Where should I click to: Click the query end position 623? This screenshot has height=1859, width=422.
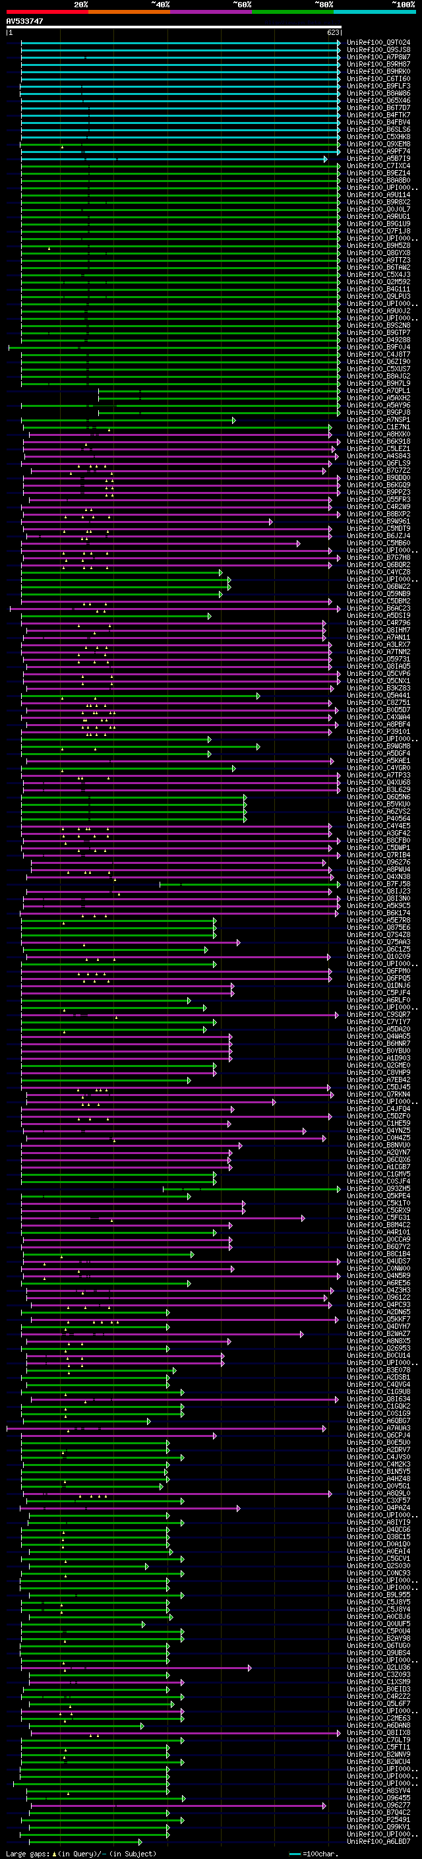coord(332,32)
